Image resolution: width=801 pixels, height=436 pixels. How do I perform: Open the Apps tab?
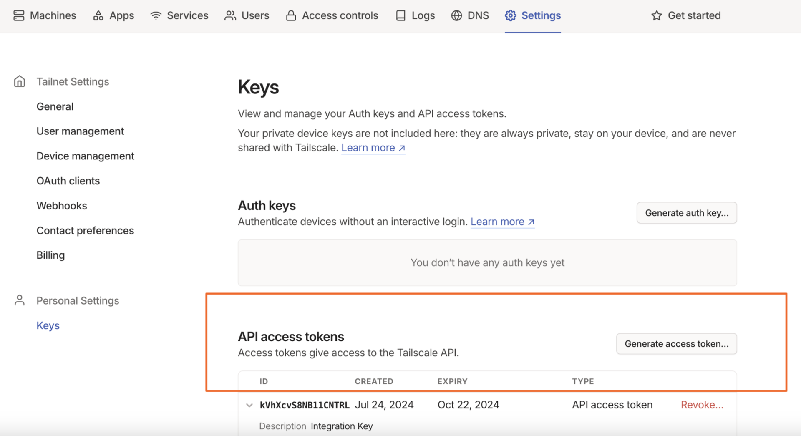pyautogui.click(x=113, y=15)
